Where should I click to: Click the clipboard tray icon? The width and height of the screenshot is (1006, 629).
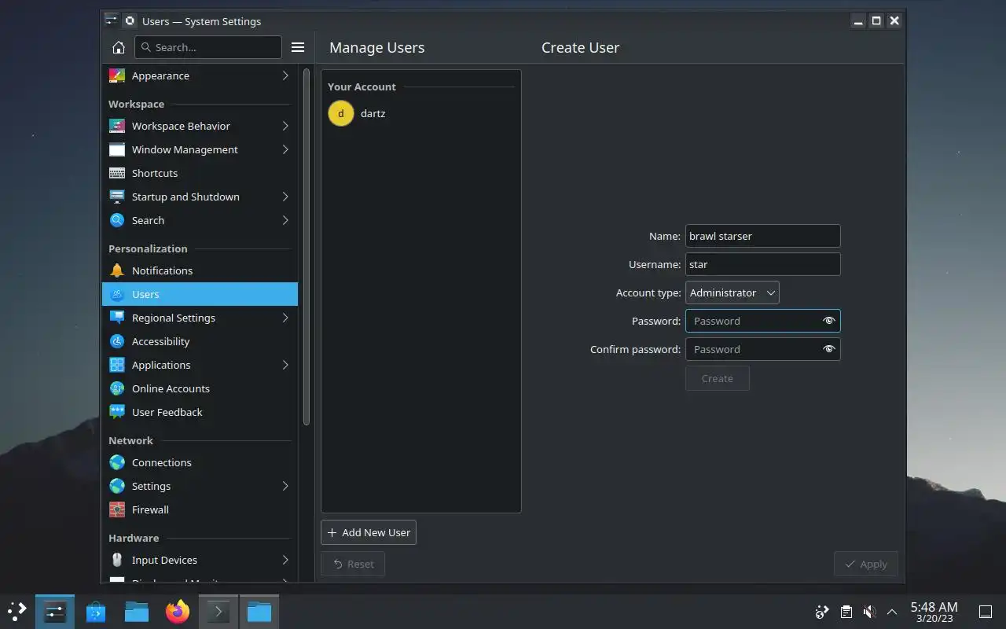coord(846,612)
